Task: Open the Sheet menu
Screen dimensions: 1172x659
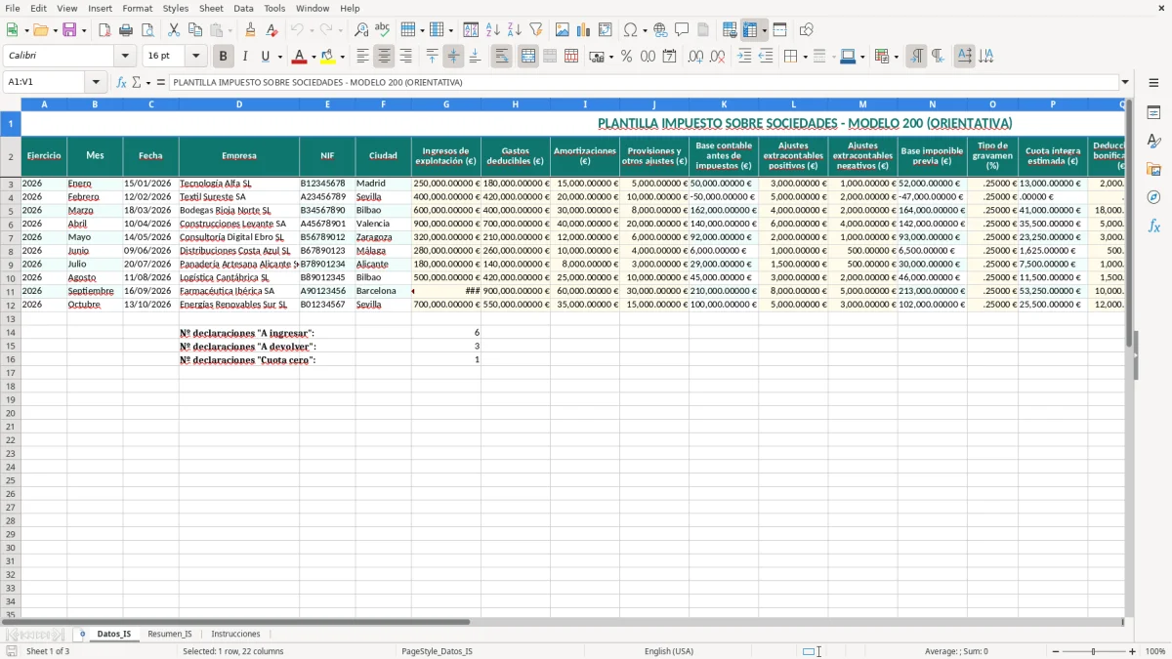Action: coord(211,8)
